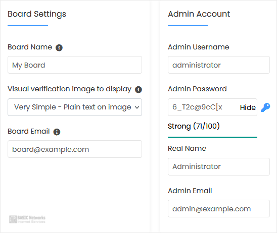Click the visual verification info icon
Image resolution: width=277 pixels, height=233 pixels.
pyautogui.click(x=138, y=90)
